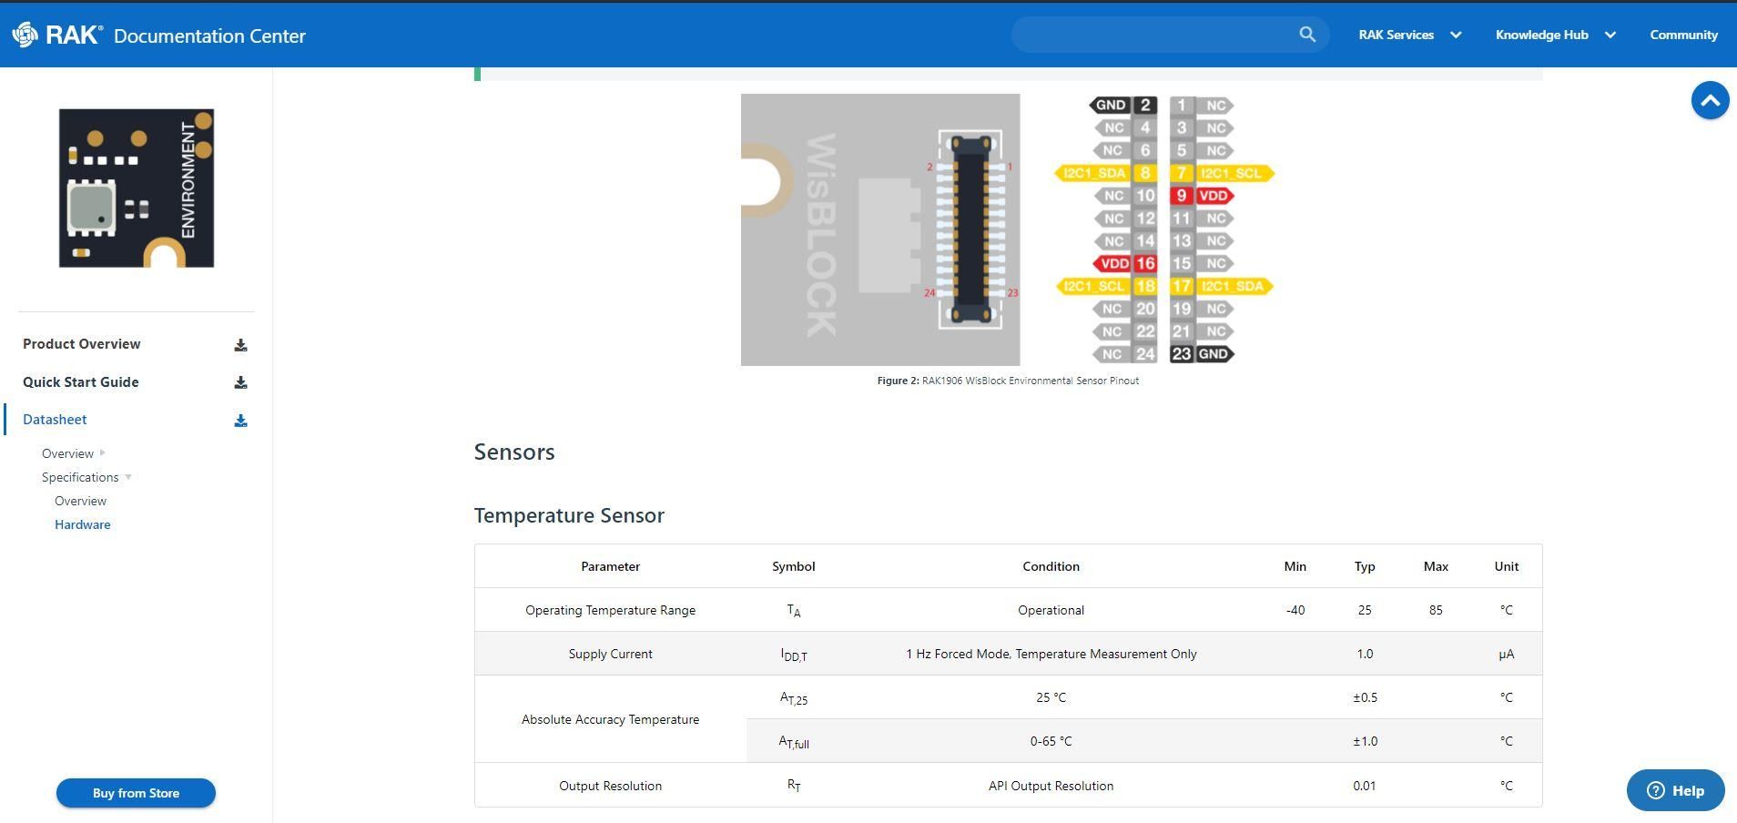Open Quick Start Guide in sidebar
The height and width of the screenshot is (823, 1737).
coord(81,382)
